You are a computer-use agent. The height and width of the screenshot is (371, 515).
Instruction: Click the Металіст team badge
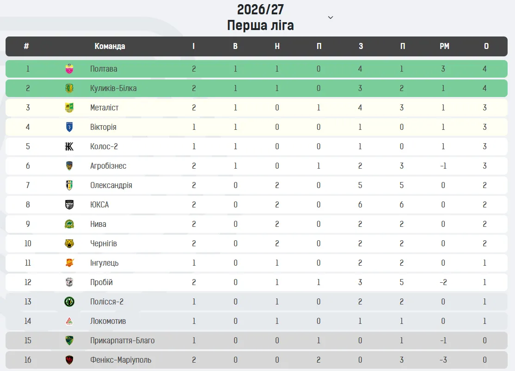click(x=69, y=108)
